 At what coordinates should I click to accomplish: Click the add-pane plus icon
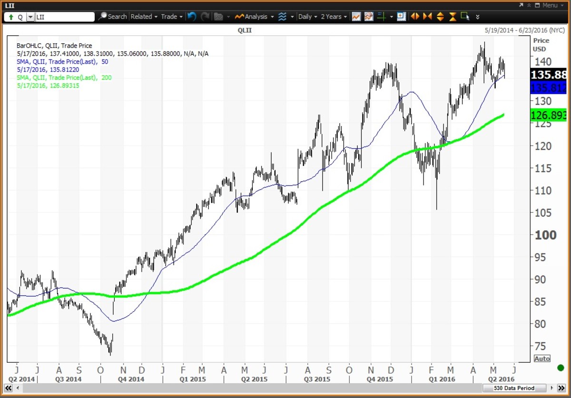402,17
